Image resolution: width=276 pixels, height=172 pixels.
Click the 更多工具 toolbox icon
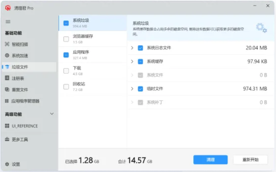point(7,140)
